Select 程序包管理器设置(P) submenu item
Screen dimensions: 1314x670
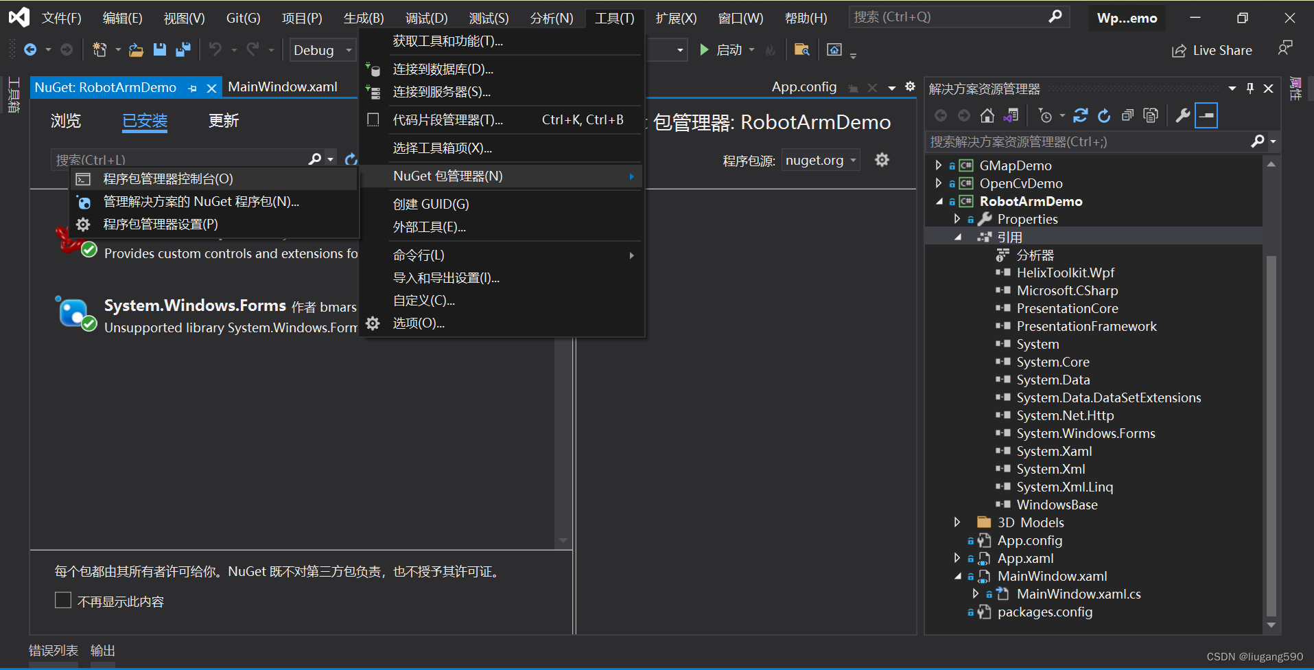[214, 224]
